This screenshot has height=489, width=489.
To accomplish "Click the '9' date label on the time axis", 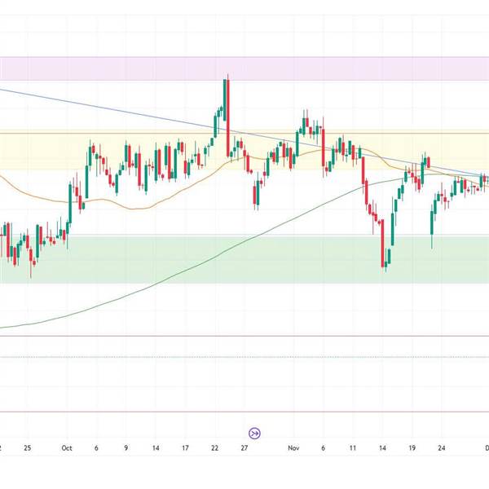I will 126,447.
